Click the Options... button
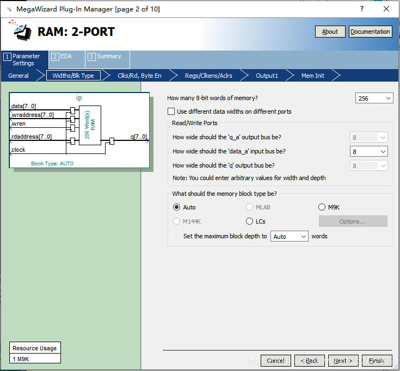 (353, 221)
